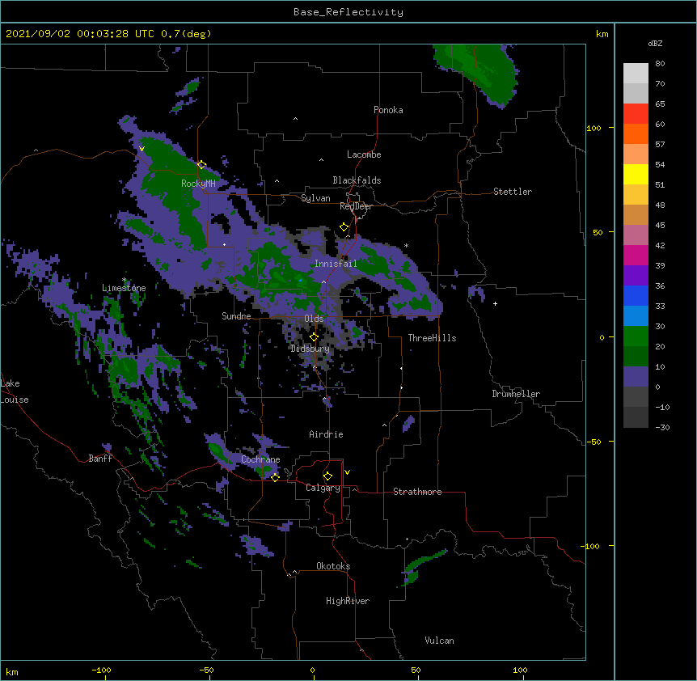Click the Ponoka city label
Viewport: 697px width, 681px height.
click(x=388, y=110)
